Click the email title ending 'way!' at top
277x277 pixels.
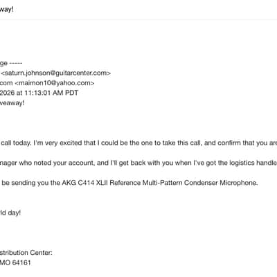(x=7, y=10)
